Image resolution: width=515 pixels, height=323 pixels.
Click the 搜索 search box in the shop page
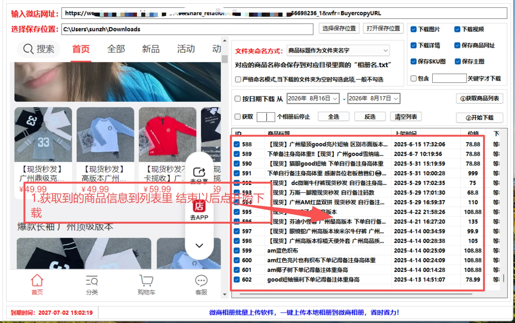click(x=38, y=49)
